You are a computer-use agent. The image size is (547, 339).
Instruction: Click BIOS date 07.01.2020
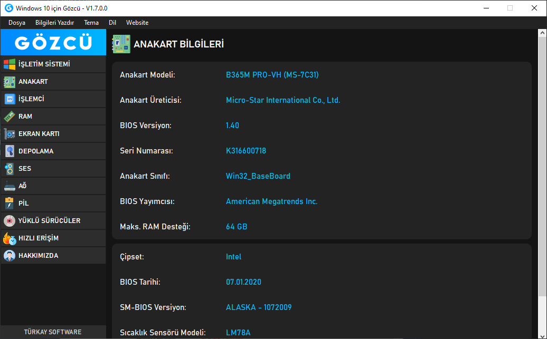coord(243,282)
